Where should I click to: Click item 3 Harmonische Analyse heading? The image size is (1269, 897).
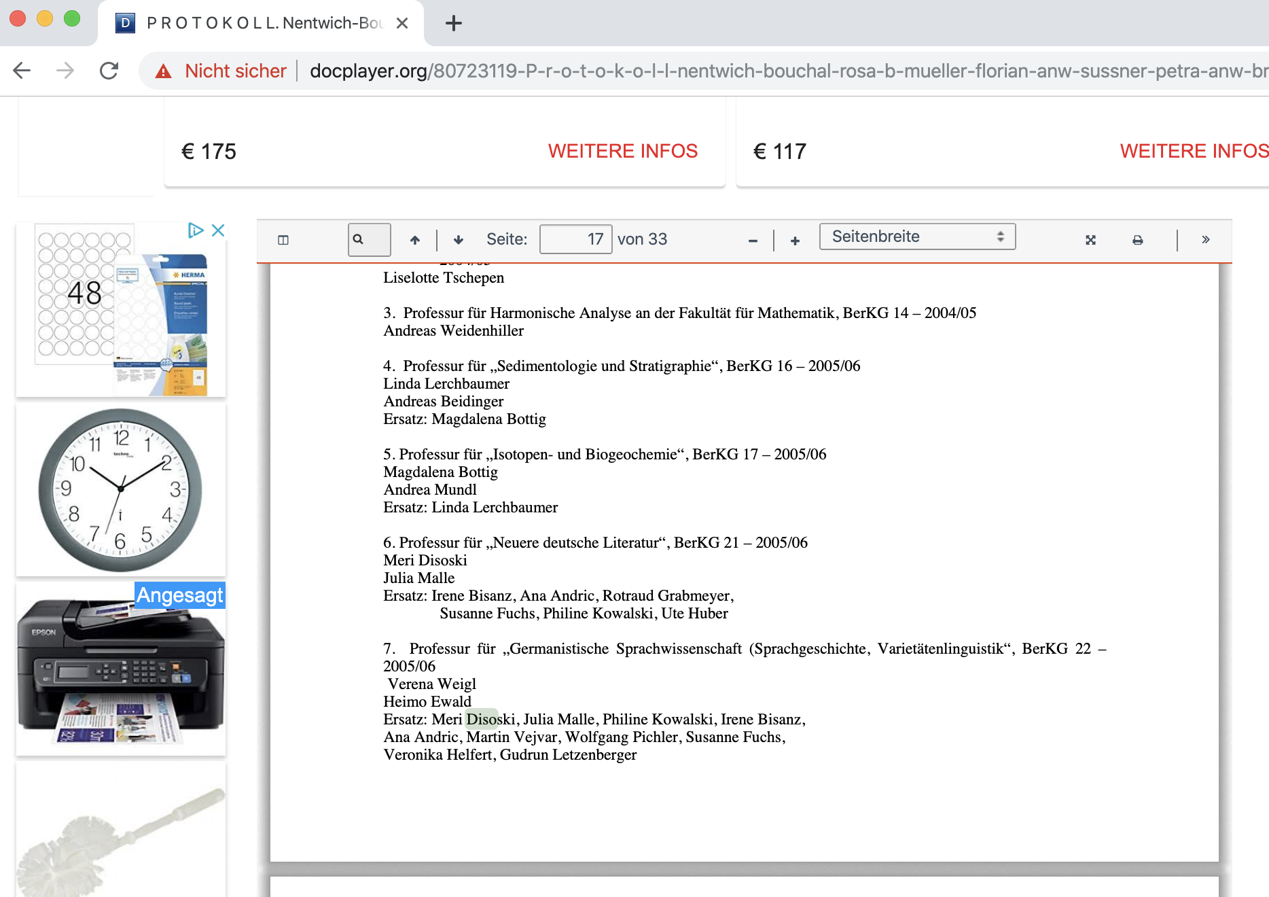(x=680, y=313)
